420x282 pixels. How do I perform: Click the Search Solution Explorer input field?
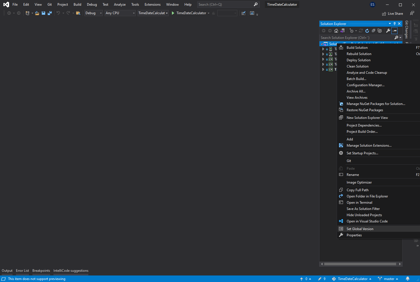[356, 38]
